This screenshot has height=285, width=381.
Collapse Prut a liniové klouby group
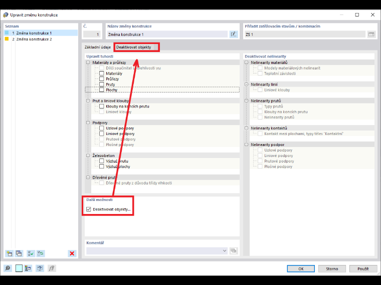(88, 100)
